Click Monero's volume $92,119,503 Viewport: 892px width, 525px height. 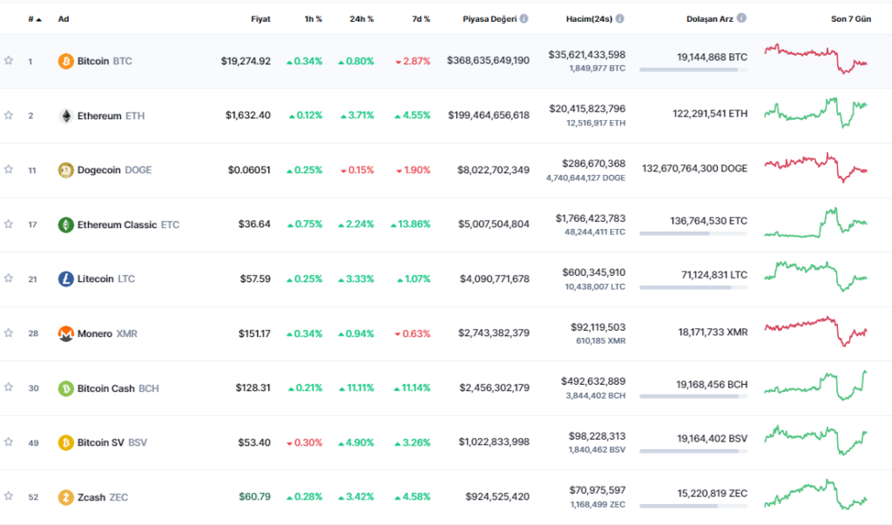pyautogui.click(x=598, y=327)
